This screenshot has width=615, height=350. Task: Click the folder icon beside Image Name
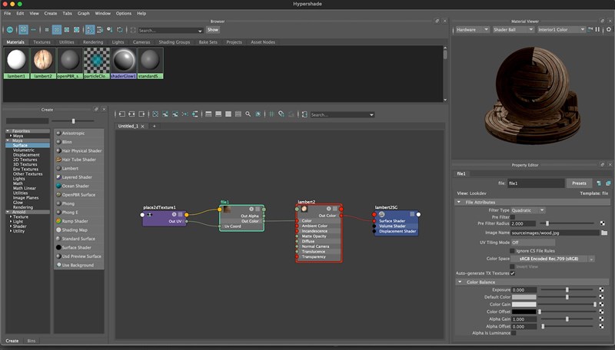pyautogui.click(x=604, y=232)
